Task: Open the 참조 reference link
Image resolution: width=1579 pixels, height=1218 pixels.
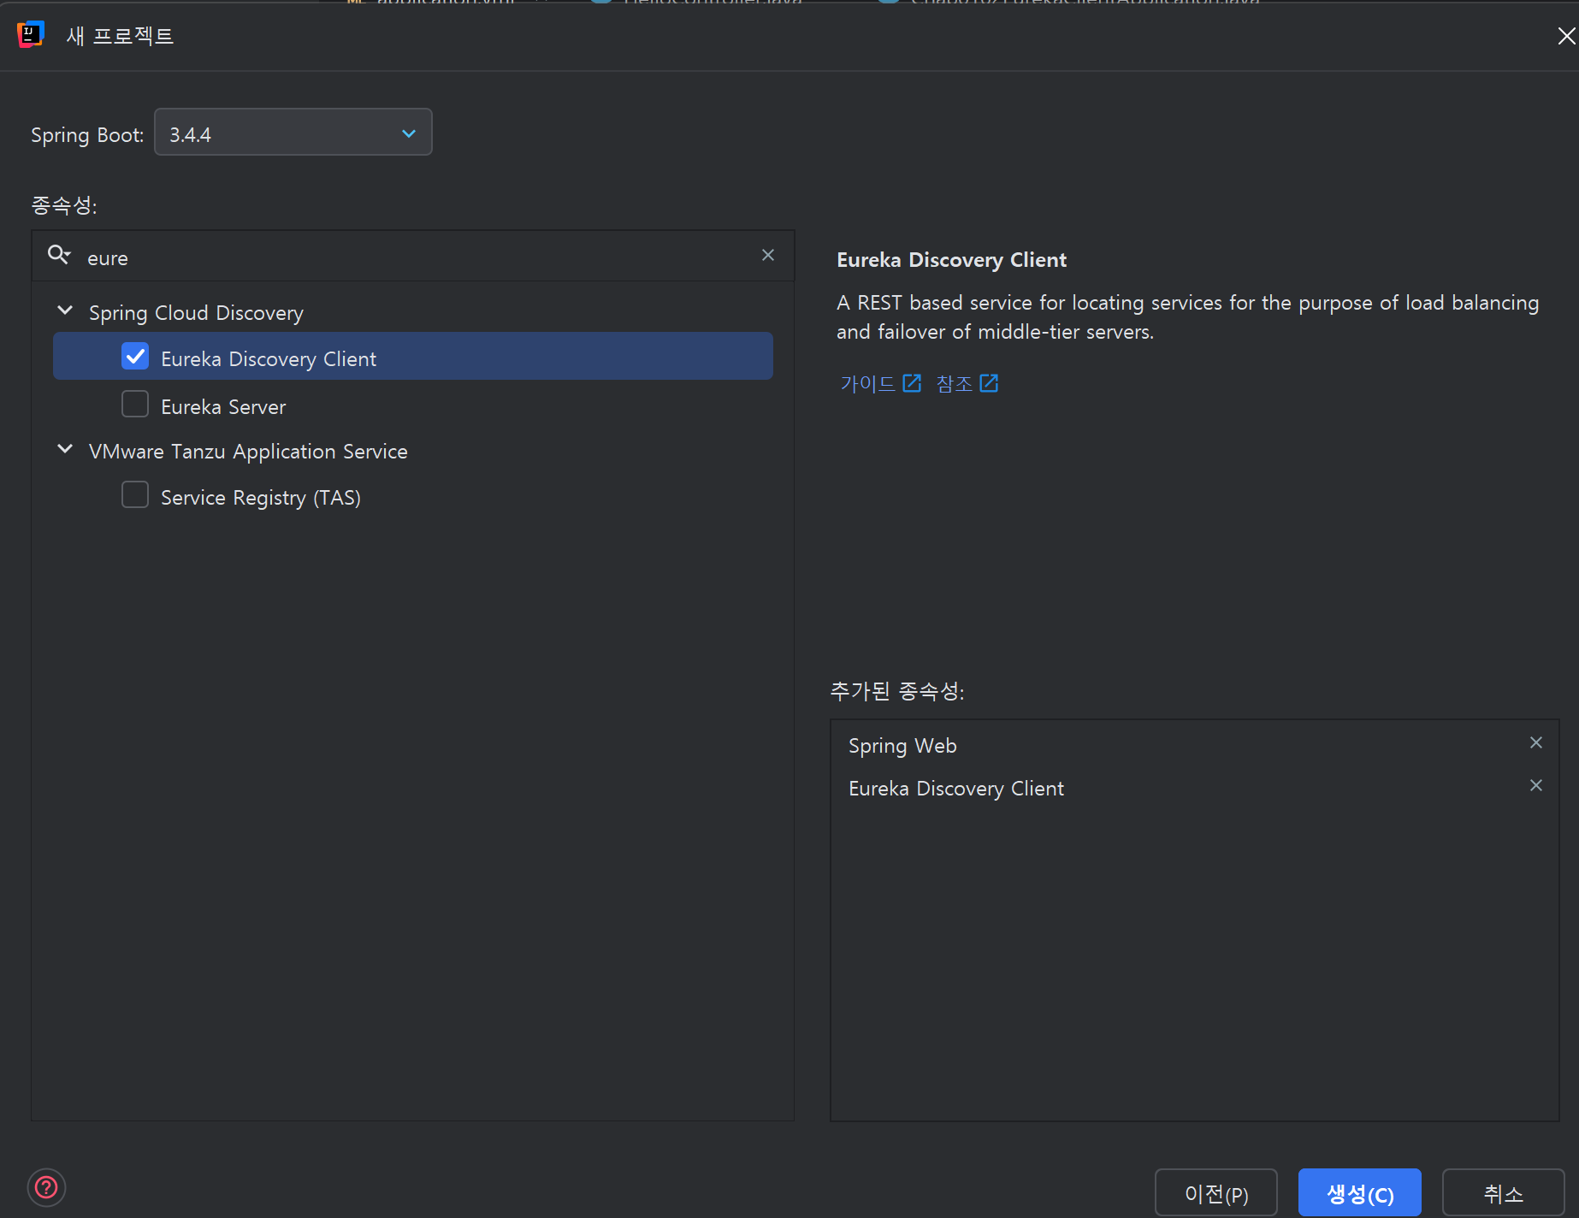Action: [967, 383]
